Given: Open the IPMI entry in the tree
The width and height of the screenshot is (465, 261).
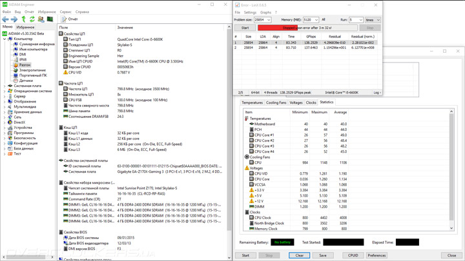Looking at the screenshot, I should [x=23, y=60].
